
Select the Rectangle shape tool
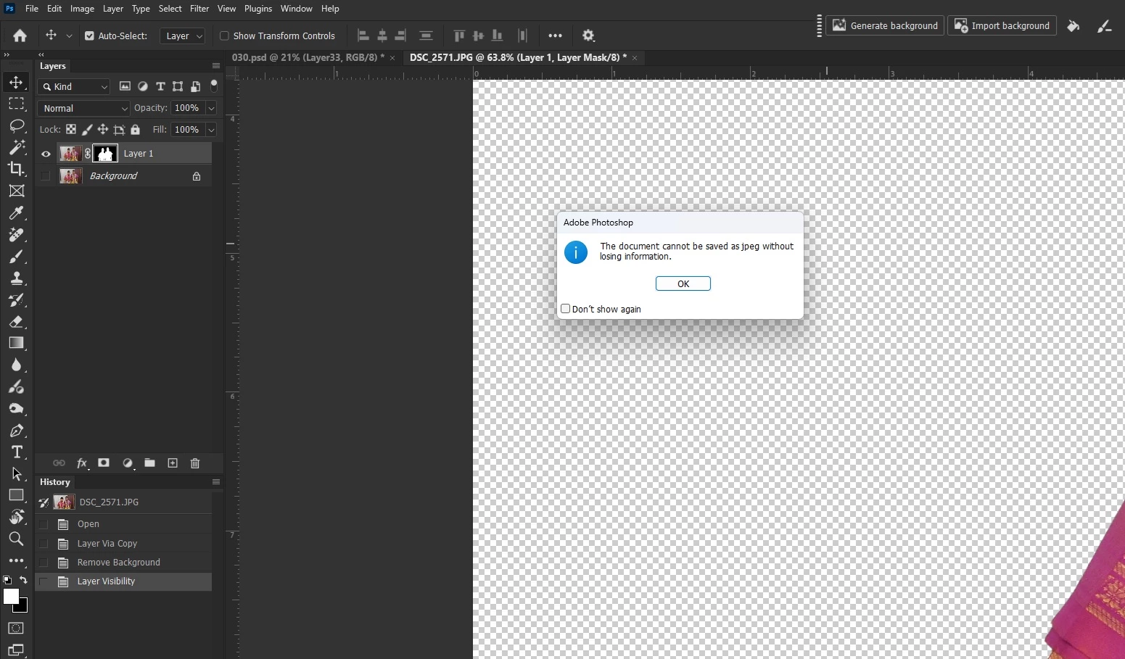16,495
